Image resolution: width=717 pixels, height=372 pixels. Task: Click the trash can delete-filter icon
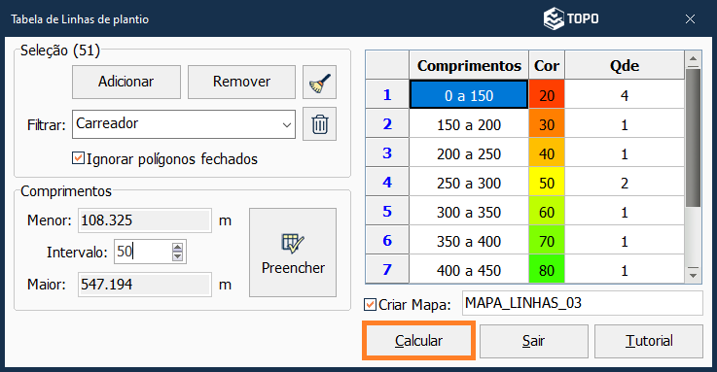coord(319,124)
